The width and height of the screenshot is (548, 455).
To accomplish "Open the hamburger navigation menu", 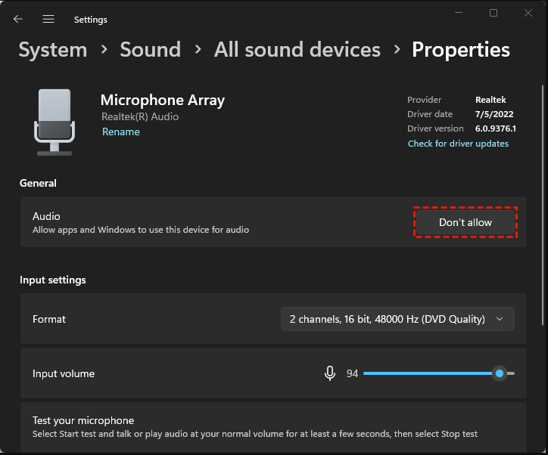I will click(x=48, y=19).
